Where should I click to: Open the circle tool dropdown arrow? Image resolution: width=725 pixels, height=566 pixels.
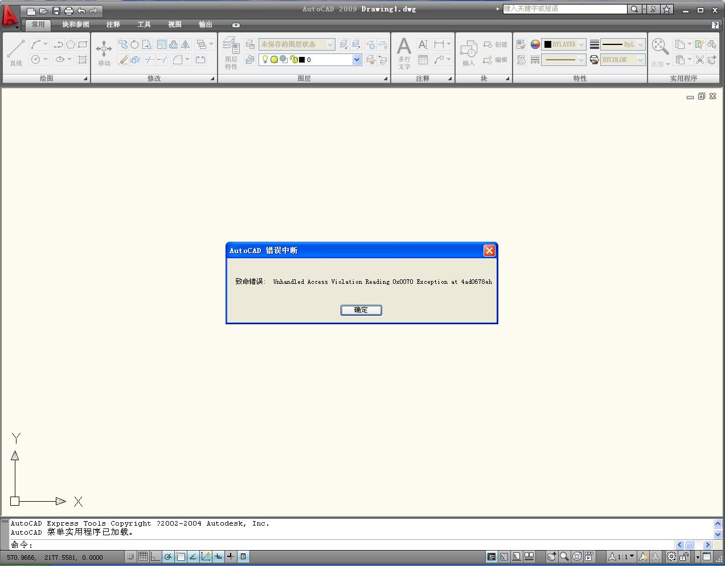[46, 60]
